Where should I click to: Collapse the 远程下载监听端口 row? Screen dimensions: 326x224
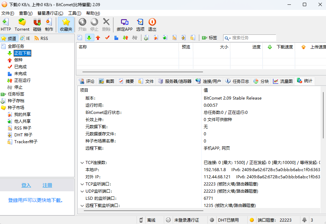click(82, 206)
